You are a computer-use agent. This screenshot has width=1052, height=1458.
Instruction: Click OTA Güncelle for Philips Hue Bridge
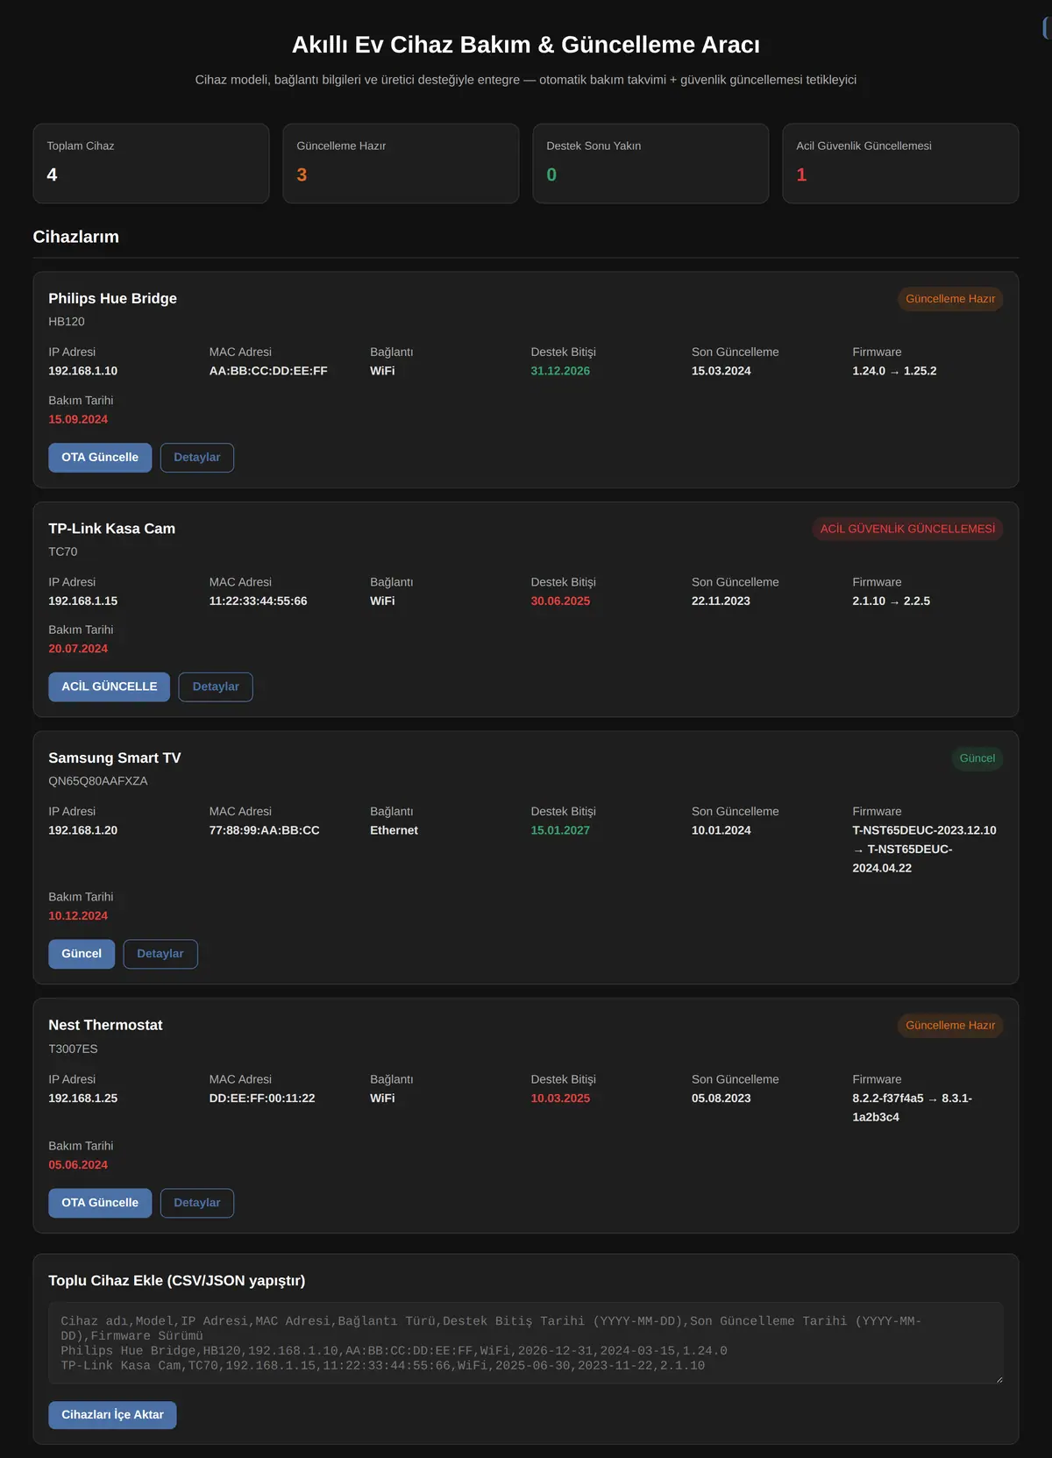pos(100,458)
